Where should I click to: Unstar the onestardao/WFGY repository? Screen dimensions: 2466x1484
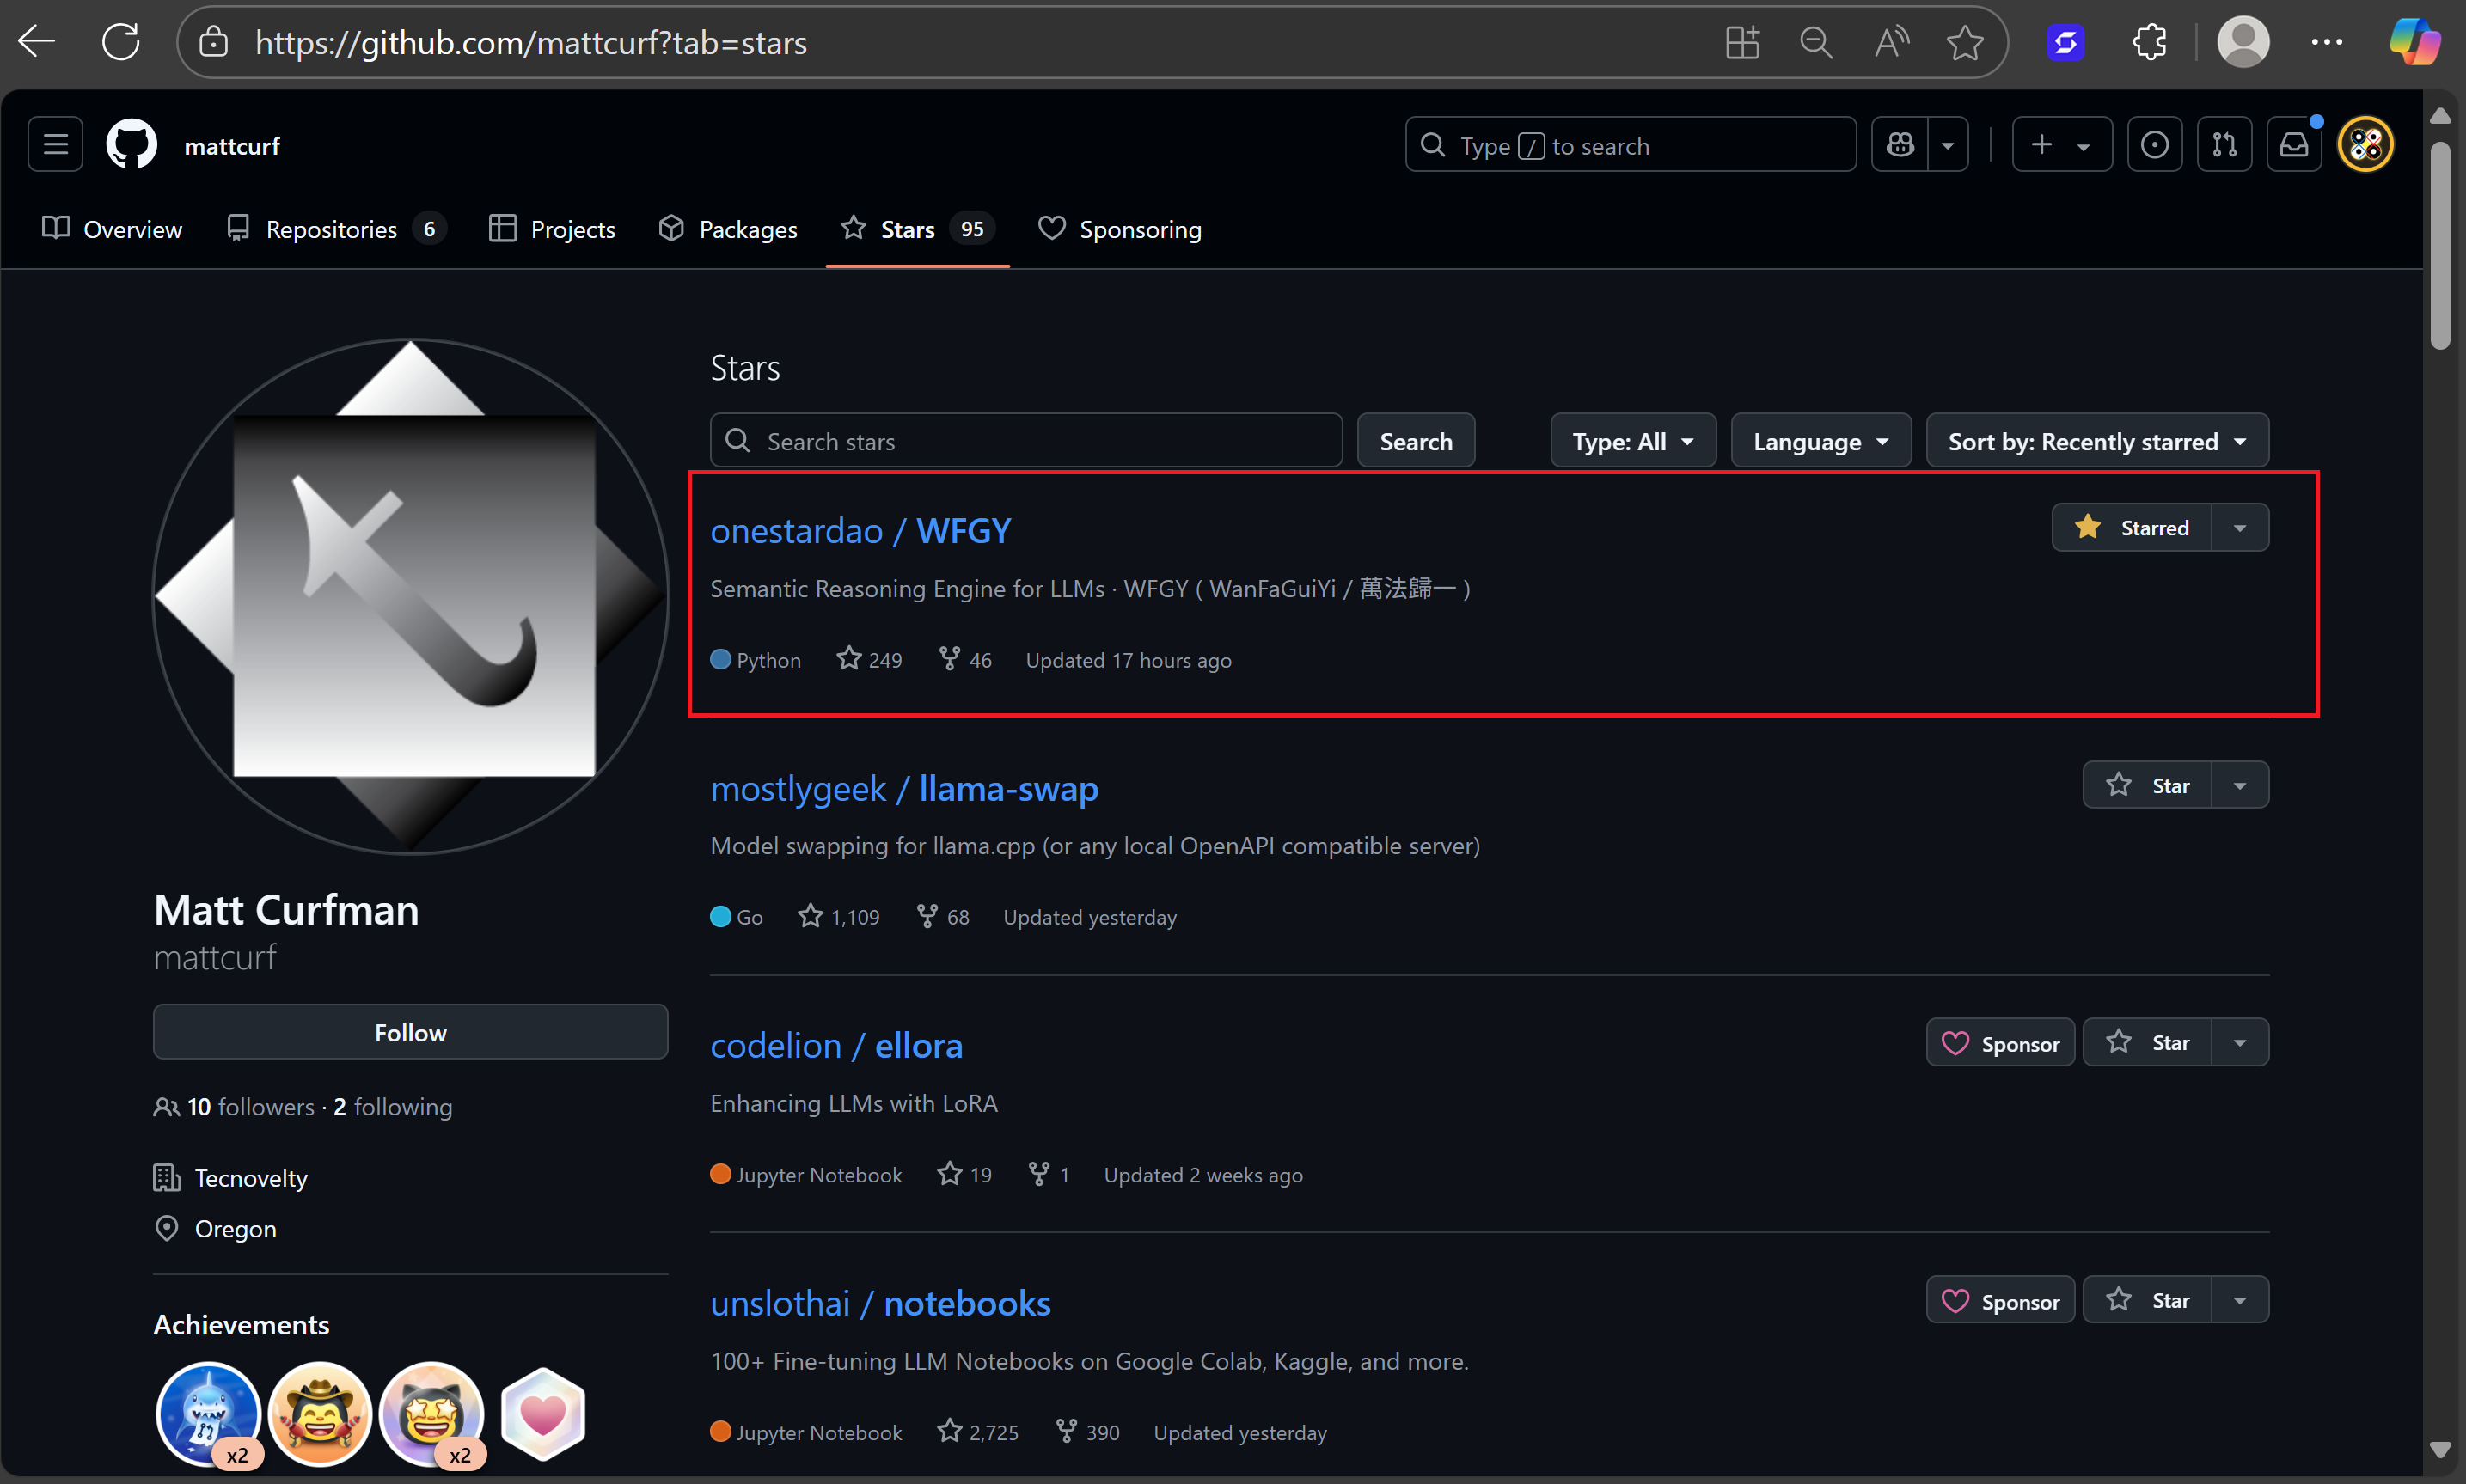coord(2133,527)
